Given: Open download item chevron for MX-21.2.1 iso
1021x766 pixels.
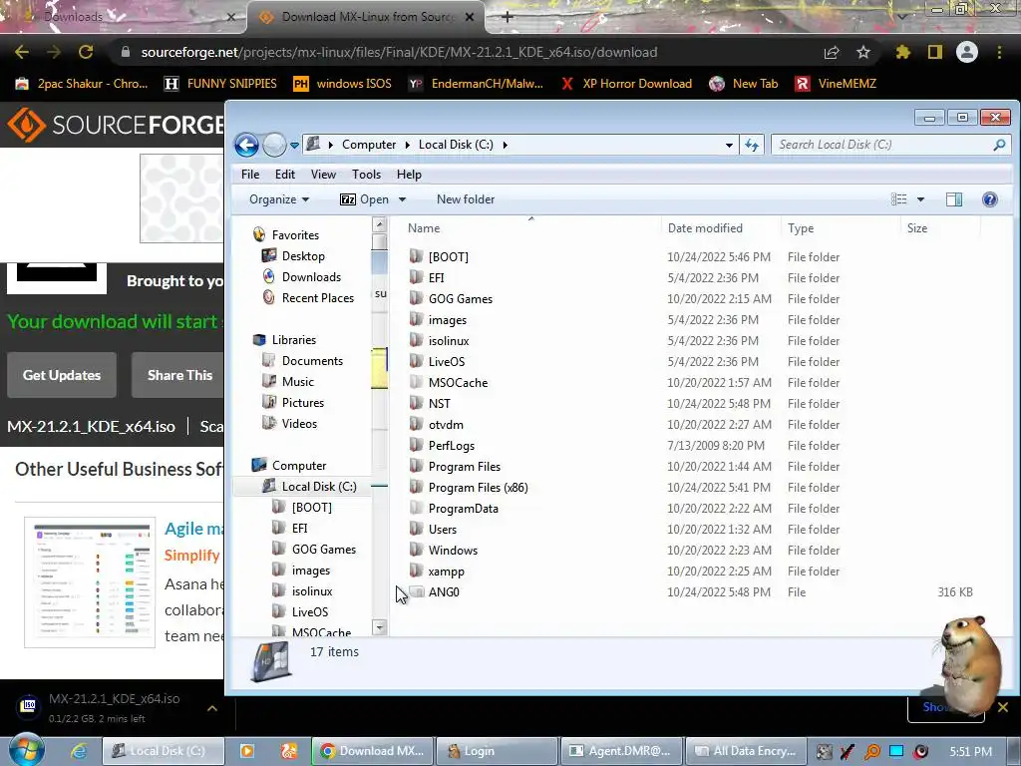Looking at the screenshot, I should pyautogui.click(x=212, y=708).
